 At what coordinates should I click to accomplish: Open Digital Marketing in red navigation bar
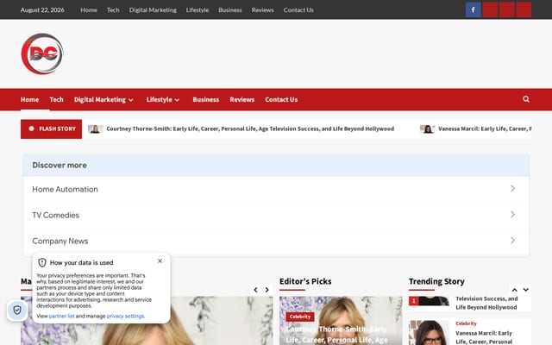(100, 100)
